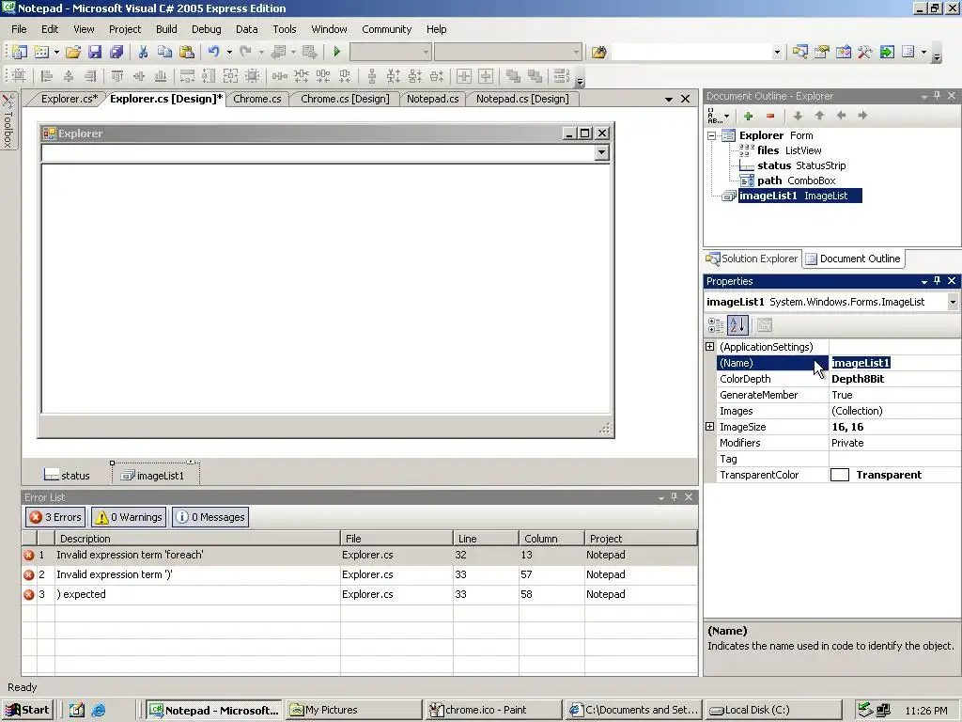Move item up arrow in Document Outline
This screenshot has width=962, height=722.
pos(819,116)
